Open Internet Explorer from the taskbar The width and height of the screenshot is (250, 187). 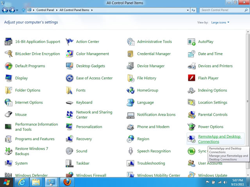click(x=22, y=182)
